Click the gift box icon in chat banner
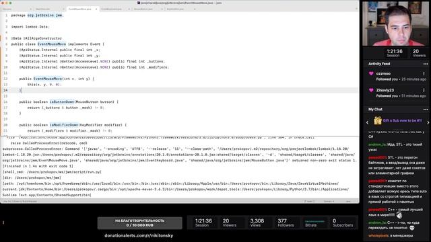 click(x=378, y=120)
